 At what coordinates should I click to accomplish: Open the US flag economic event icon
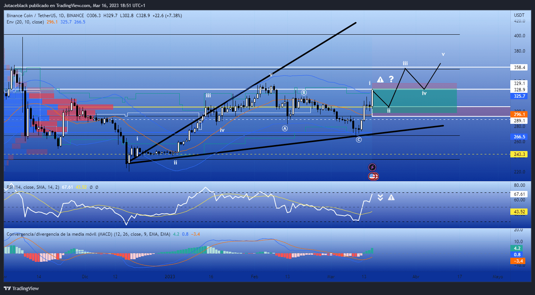pyautogui.click(x=373, y=176)
